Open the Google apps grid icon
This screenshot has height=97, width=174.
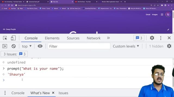[162, 15]
